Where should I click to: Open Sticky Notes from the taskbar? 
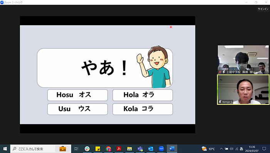point(98,149)
